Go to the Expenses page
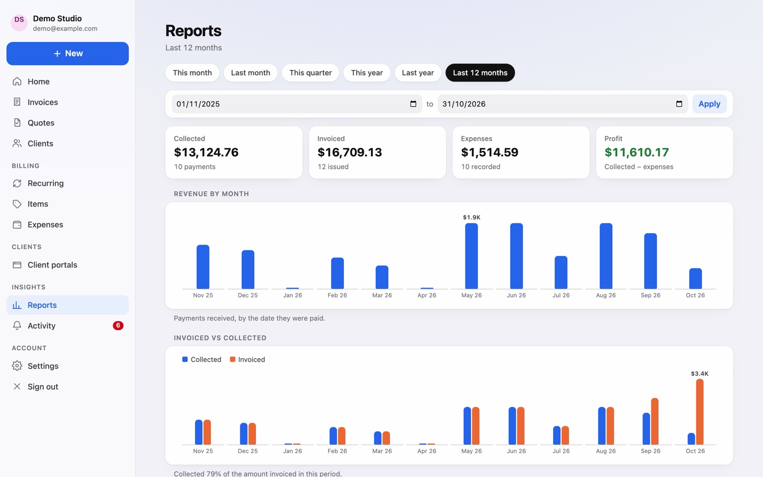Screen dimensions: 763x477 tap(68, 225)
